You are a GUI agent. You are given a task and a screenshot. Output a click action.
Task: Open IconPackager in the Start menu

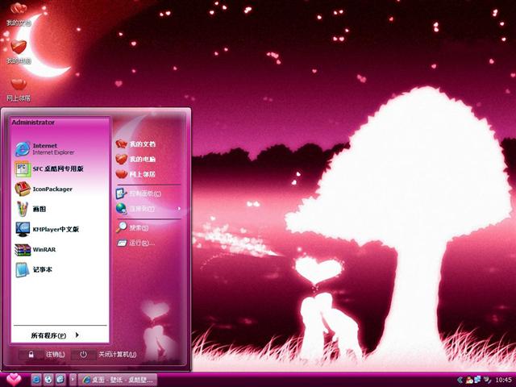pyautogui.click(x=52, y=189)
